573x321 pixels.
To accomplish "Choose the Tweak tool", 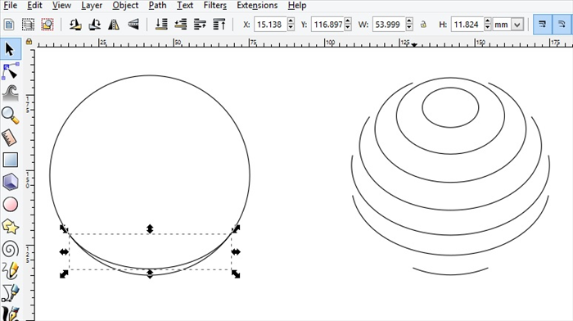I will [x=10, y=93].
